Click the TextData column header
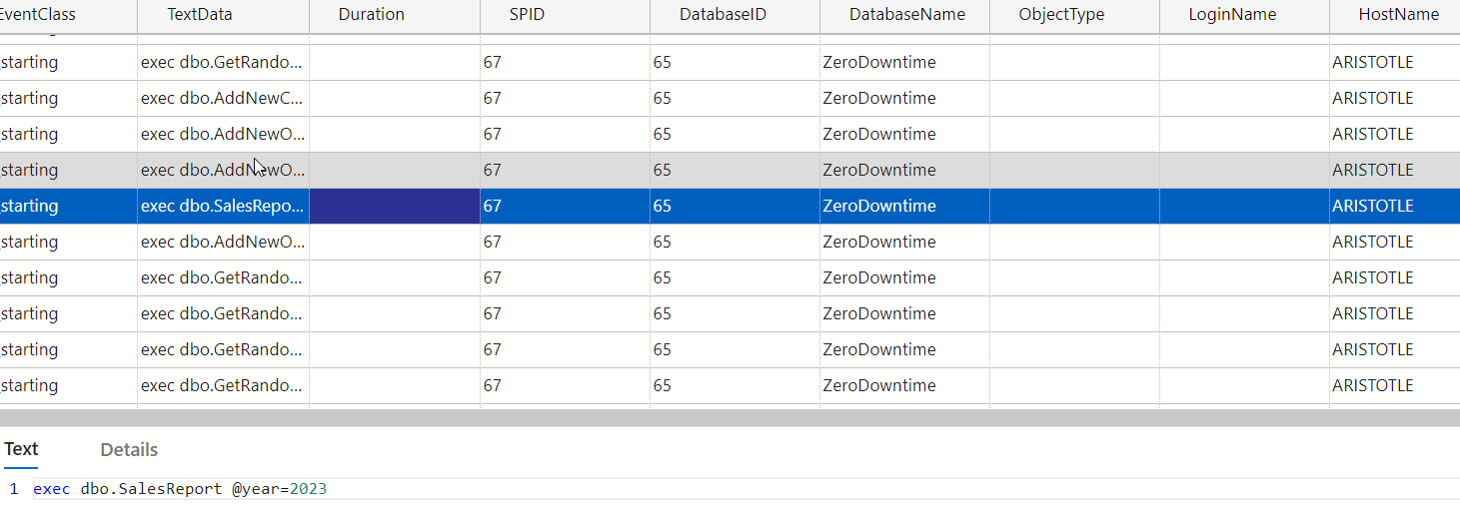 [x=200, y=15]
